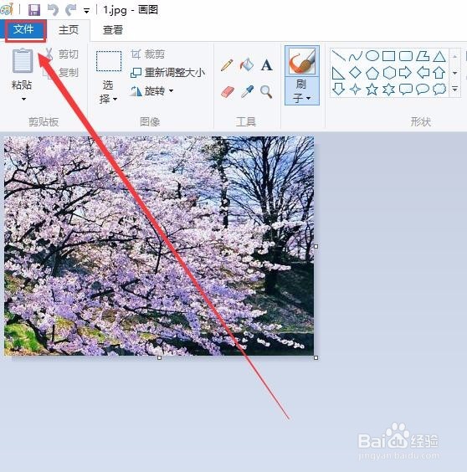This screenshot has width=467, height=472.
Task: Click the 粘贴 clipboard icon
Action: click(x=23, y=61)
